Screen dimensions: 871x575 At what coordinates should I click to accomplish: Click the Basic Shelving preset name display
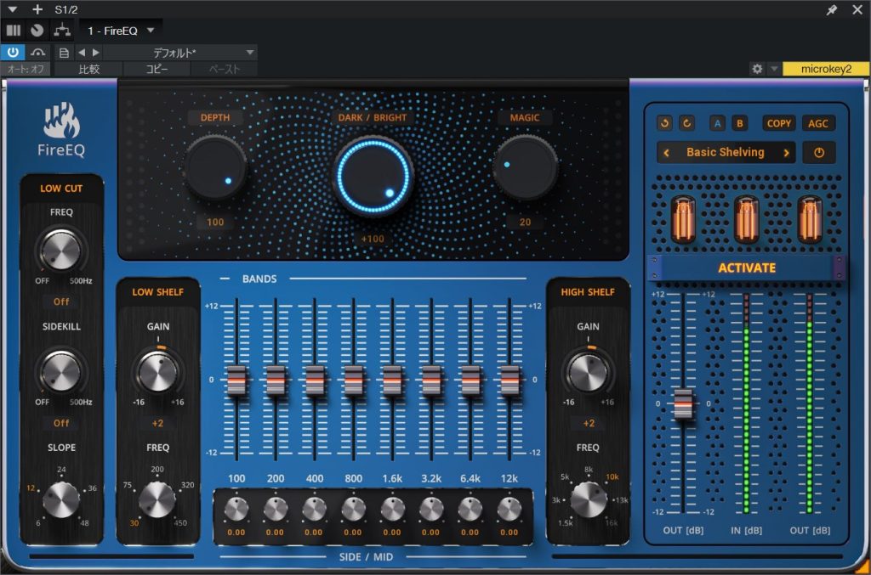pos(726,153)
